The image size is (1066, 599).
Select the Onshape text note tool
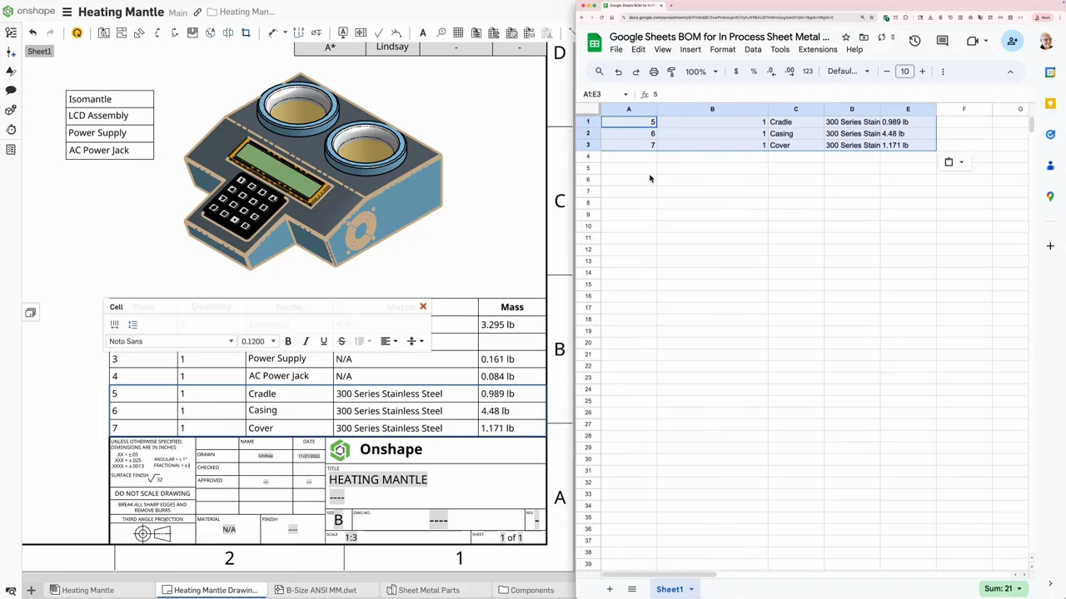click(423, 32)
